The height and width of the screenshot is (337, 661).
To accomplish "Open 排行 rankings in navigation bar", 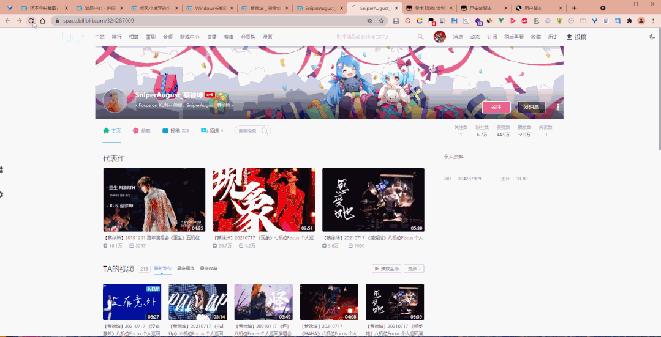I will 117,37.
